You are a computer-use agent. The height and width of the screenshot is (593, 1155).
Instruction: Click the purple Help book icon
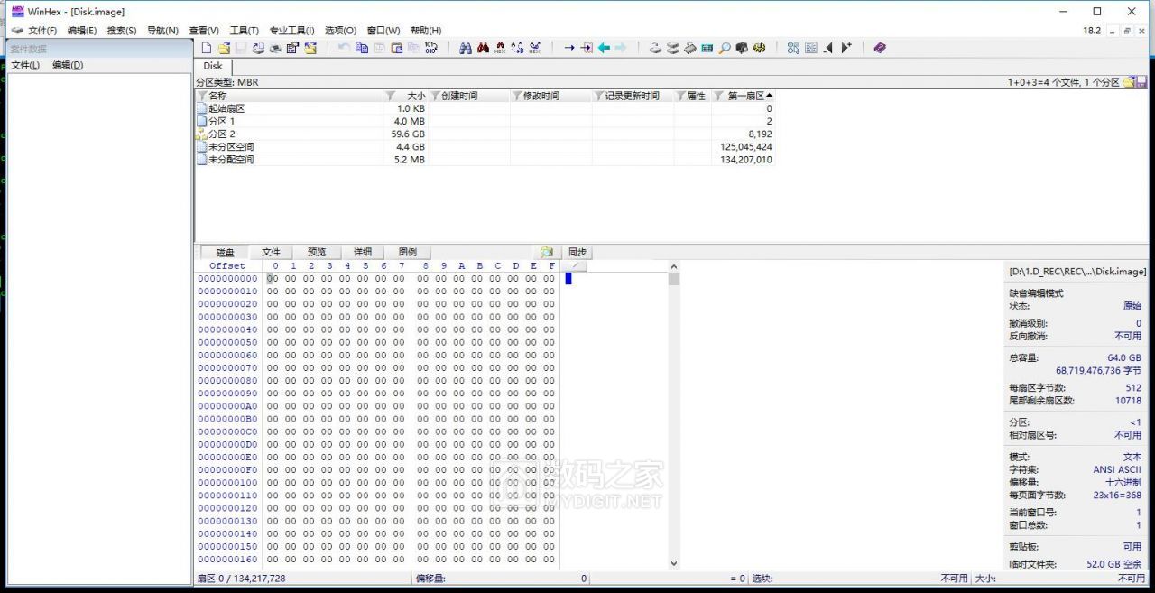pos(880,48)
